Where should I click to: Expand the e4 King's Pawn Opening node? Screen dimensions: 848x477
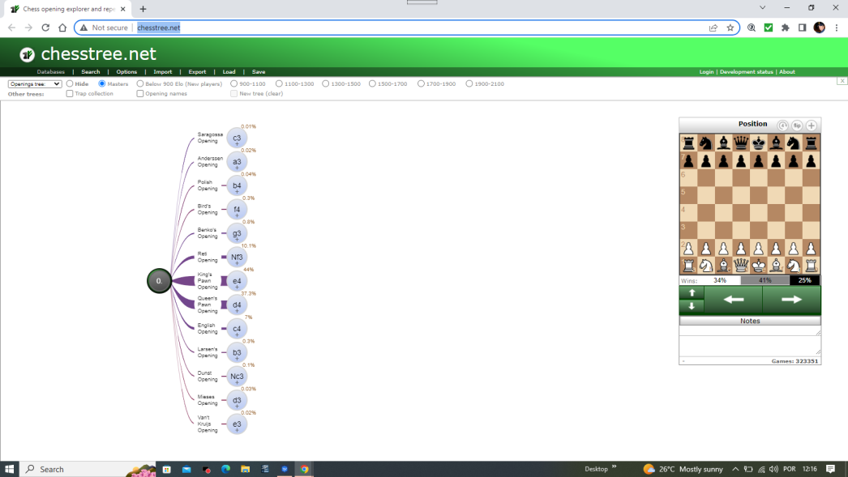(237, 281)
